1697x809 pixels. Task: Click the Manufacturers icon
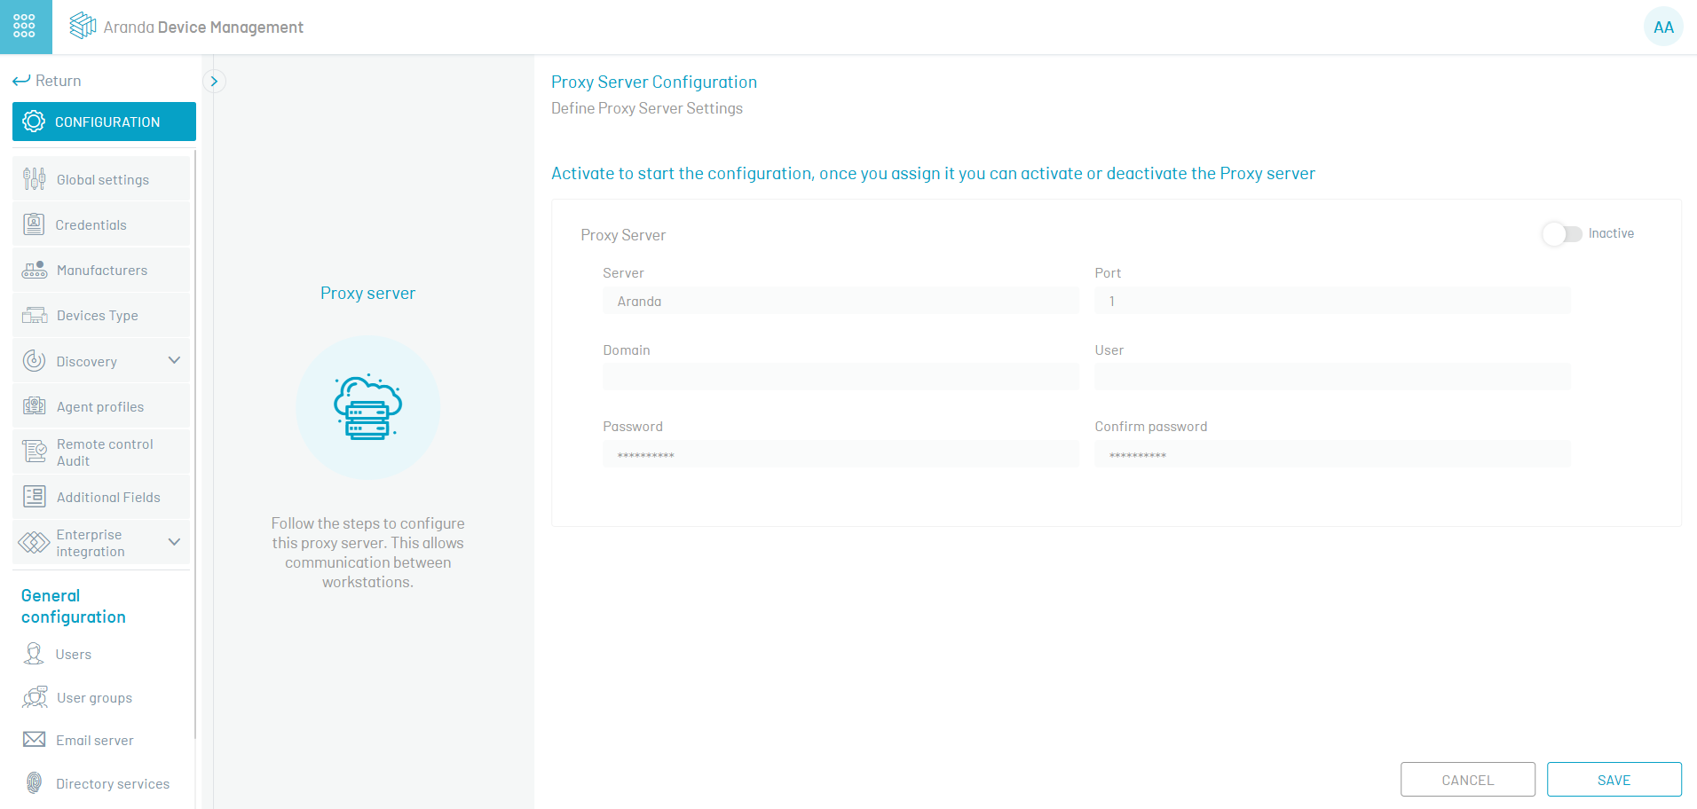tap(35, 270)
